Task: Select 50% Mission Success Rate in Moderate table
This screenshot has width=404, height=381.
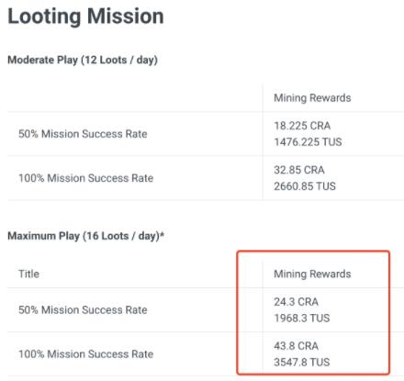Action: pyautogui.click(x=83, y=134)
